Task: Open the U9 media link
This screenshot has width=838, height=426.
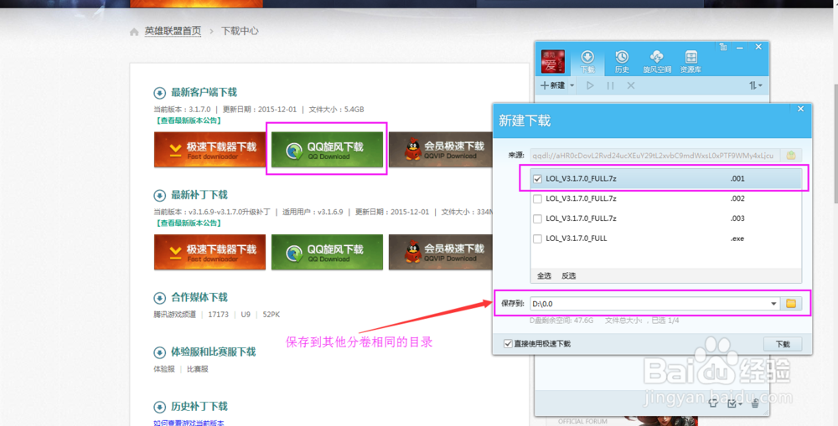Action: [246, 315]
